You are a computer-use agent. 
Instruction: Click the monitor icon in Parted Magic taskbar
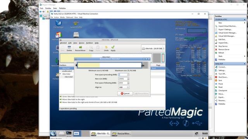point(76,134)
